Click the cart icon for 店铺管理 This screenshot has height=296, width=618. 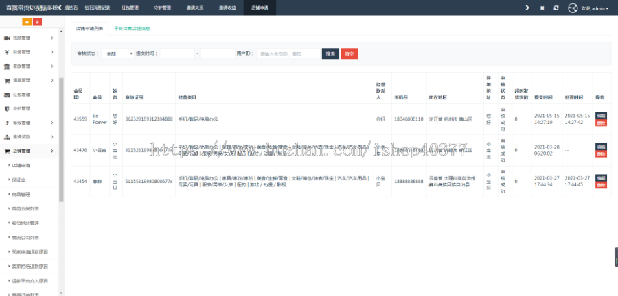coord(7,151)
